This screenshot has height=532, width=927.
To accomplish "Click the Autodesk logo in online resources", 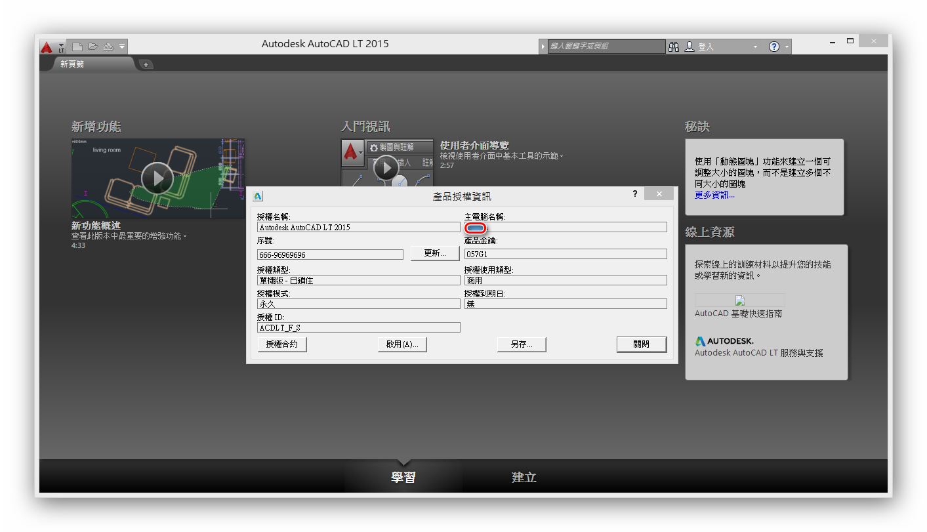I will [724, 341].
